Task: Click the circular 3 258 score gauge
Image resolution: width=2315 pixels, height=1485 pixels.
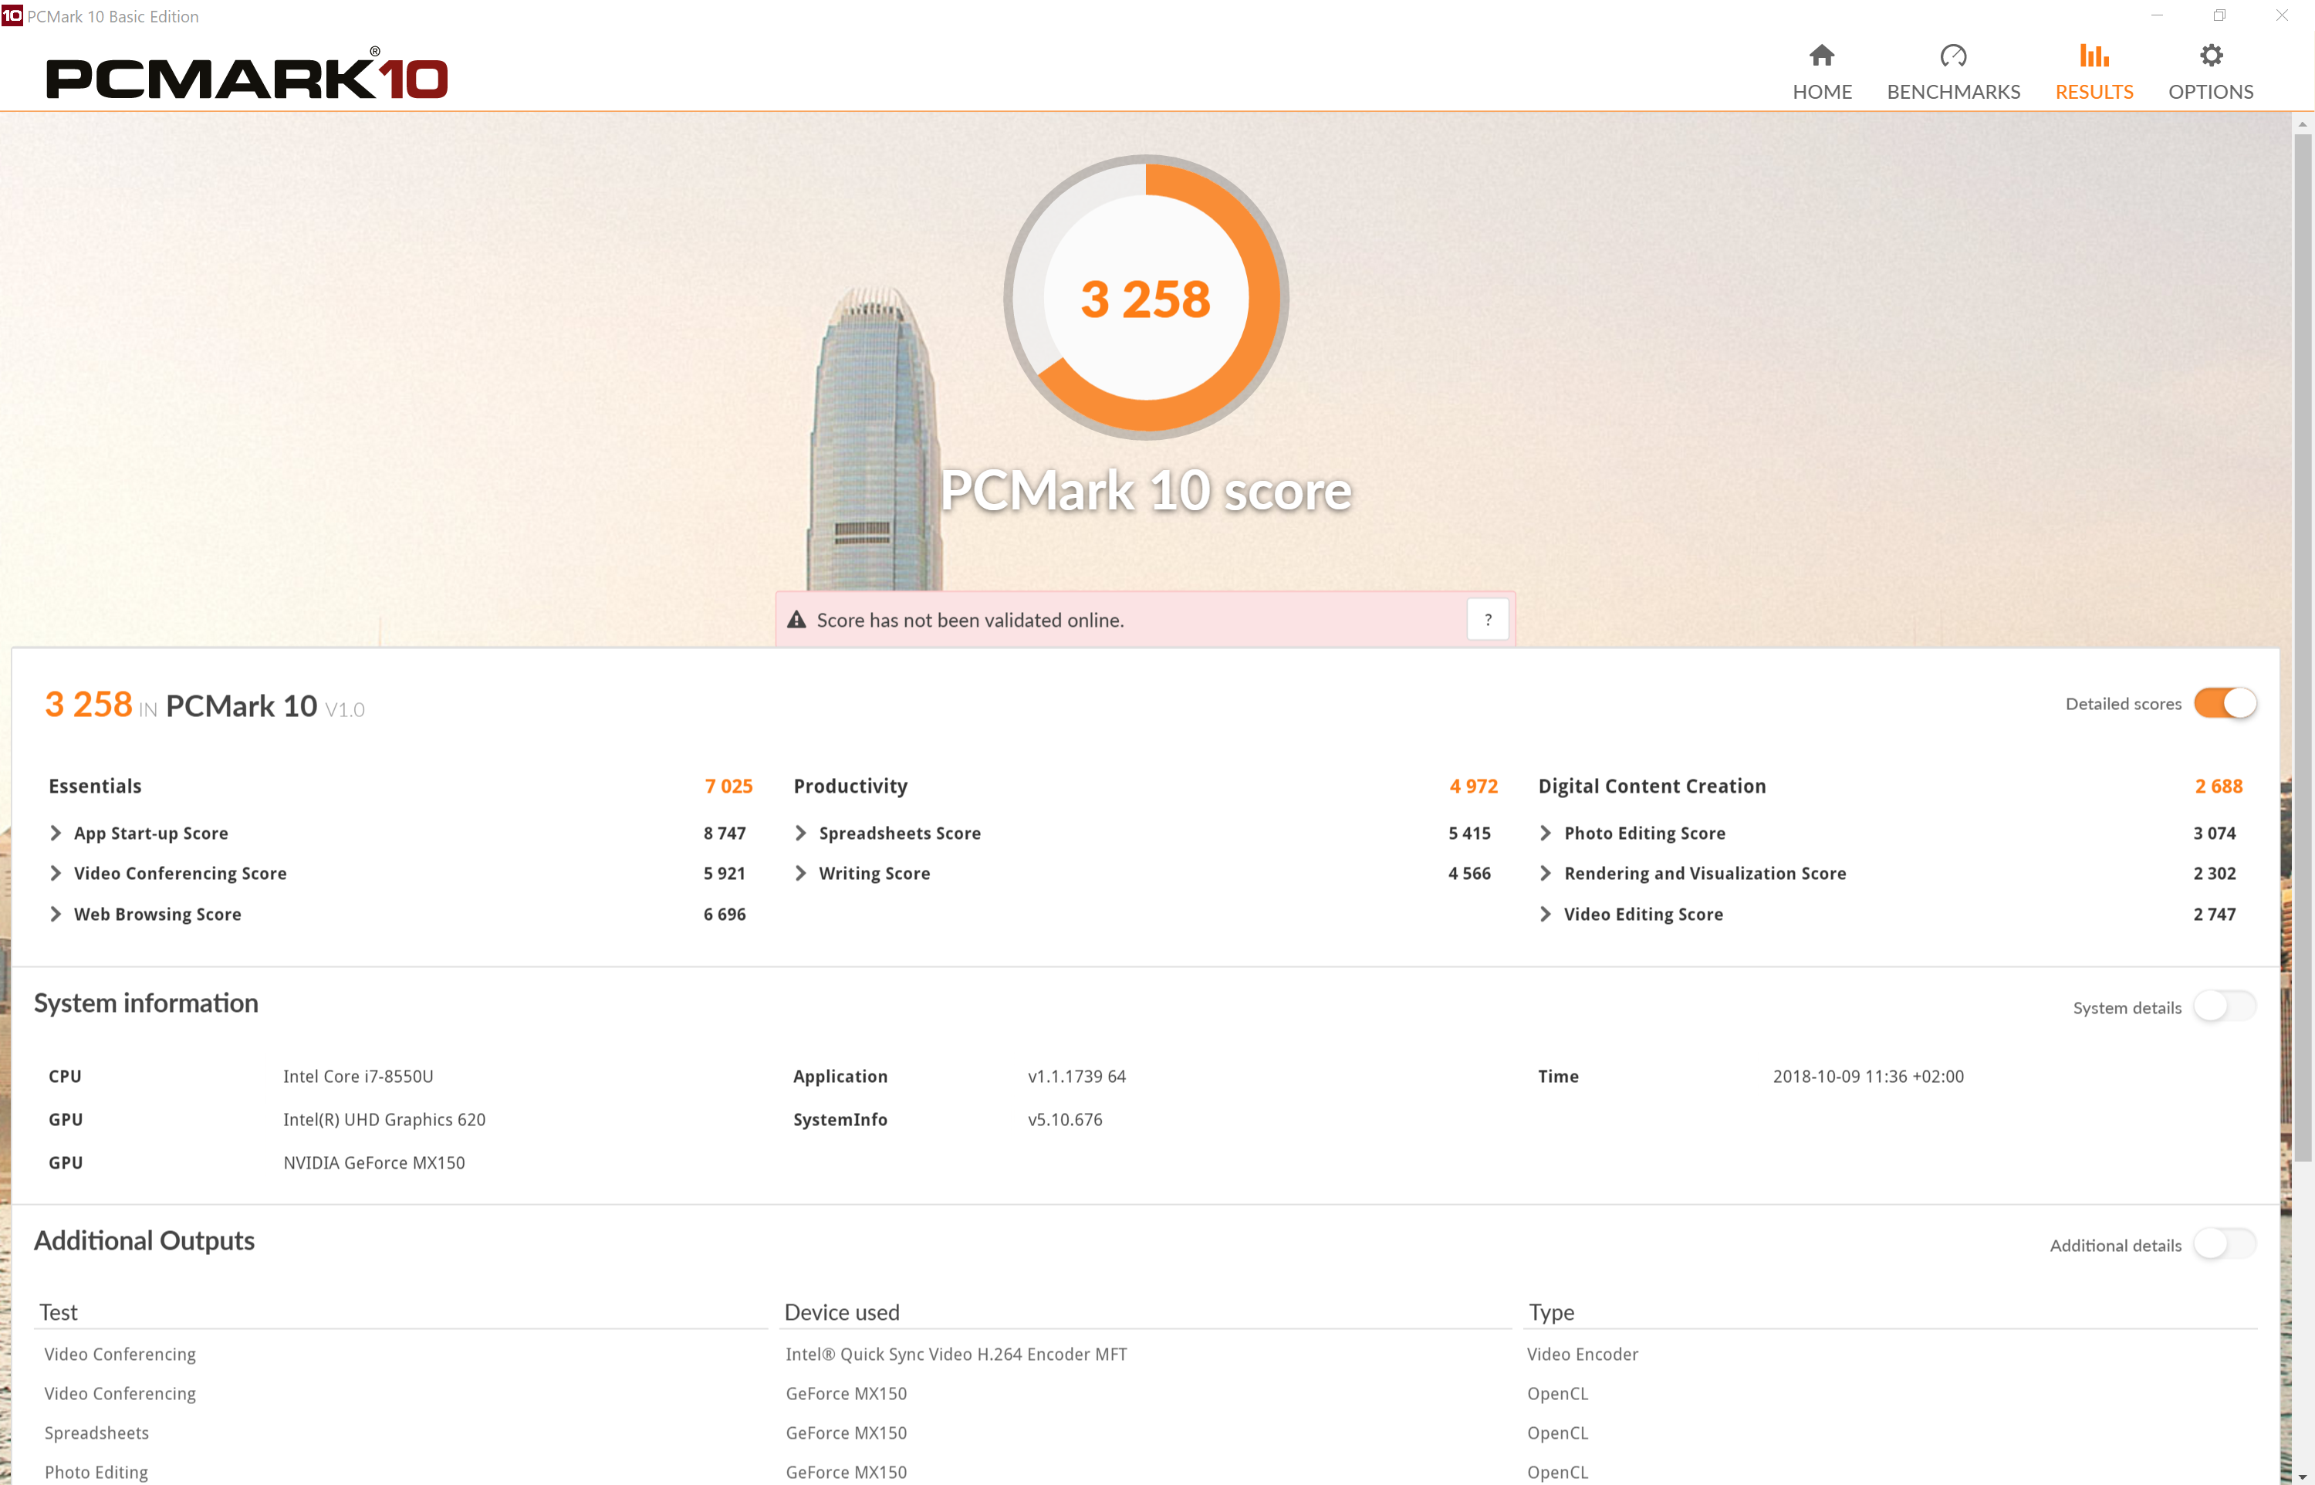Action: point(1146,298)
